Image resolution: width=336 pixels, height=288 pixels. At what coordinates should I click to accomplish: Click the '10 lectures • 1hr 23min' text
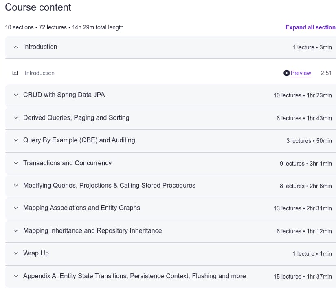[x=303, y=95]
